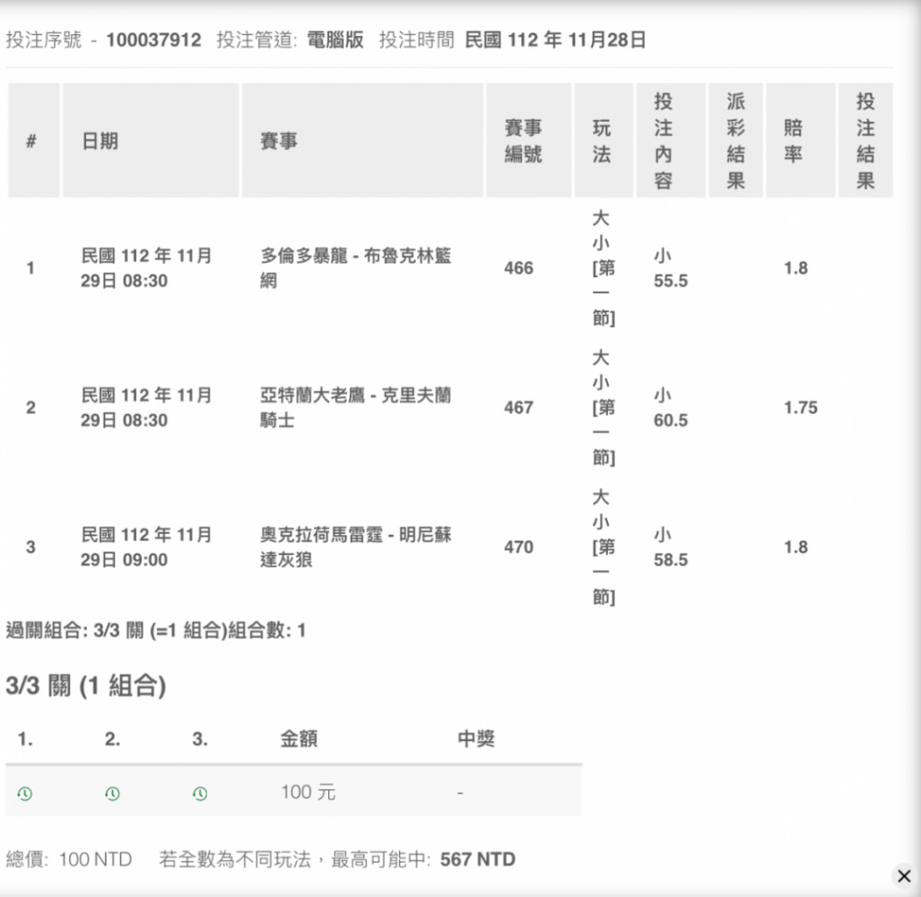
Task: Click the 567 NTD maximum payout
Action: coord(477,859)
